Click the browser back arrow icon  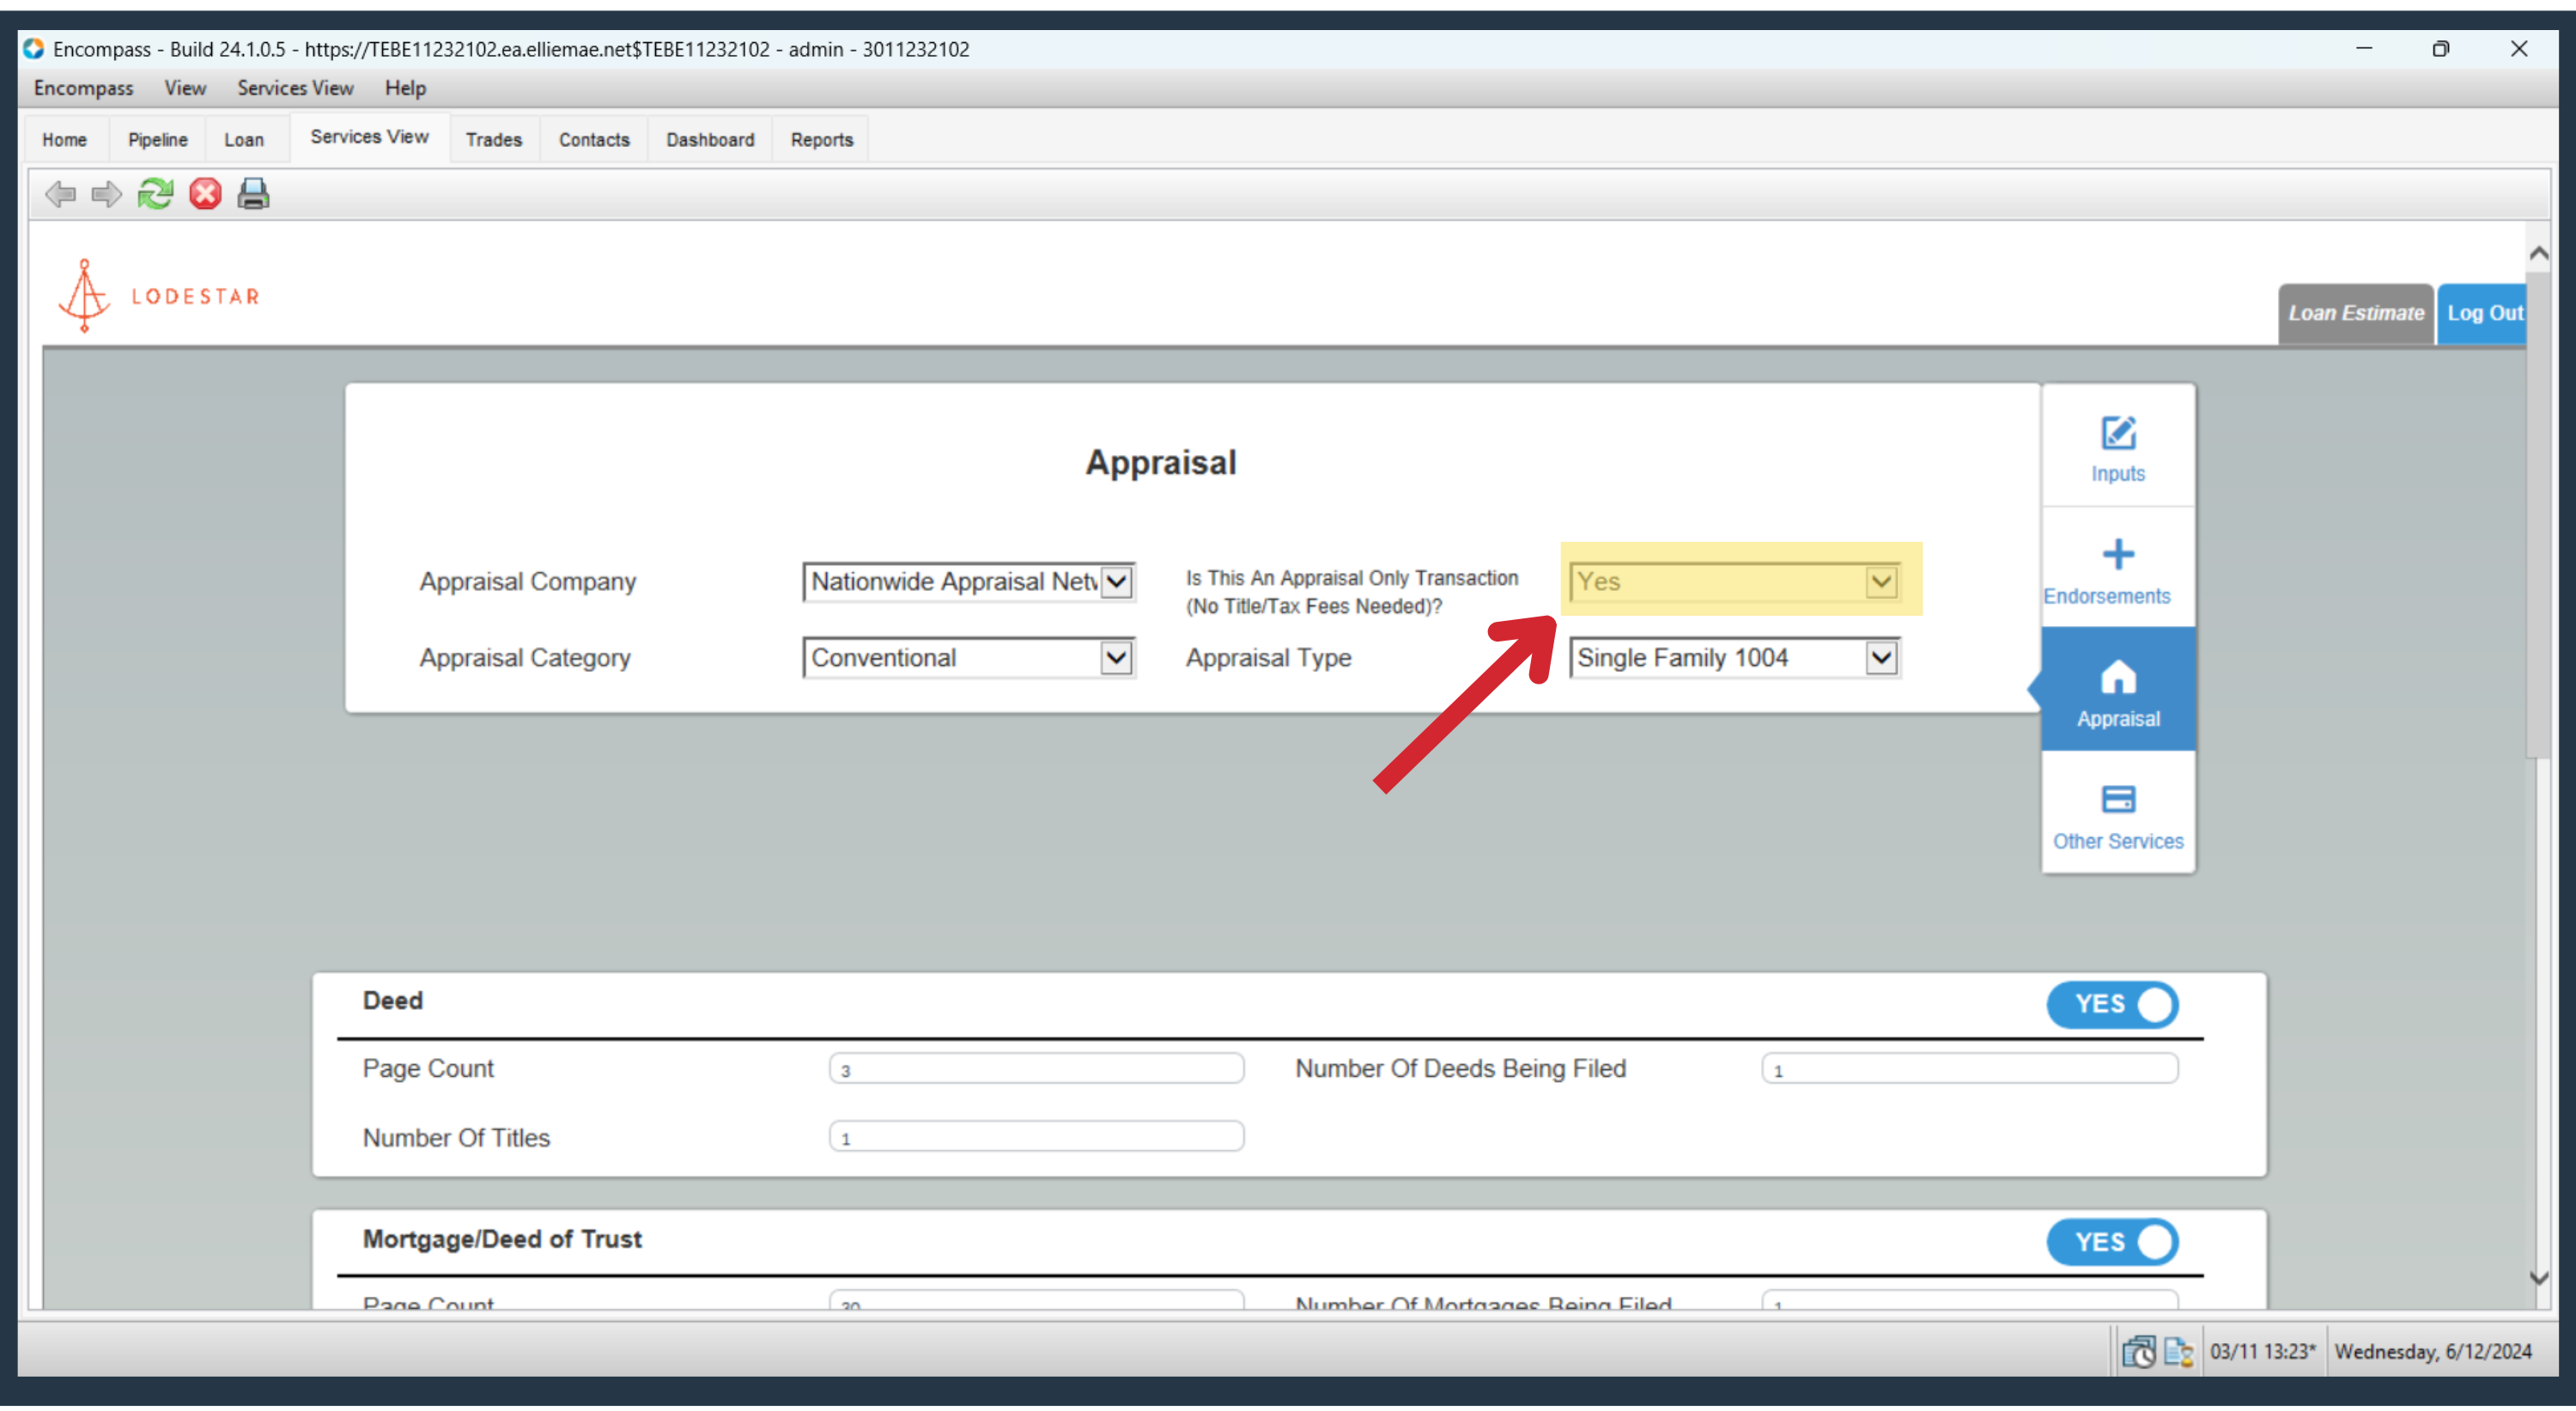tap(61, 194)
